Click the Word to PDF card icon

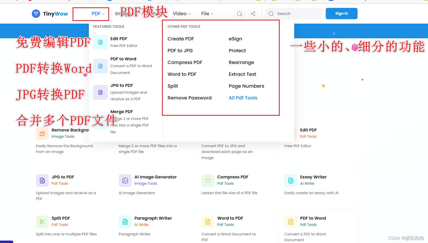point(208,222)
